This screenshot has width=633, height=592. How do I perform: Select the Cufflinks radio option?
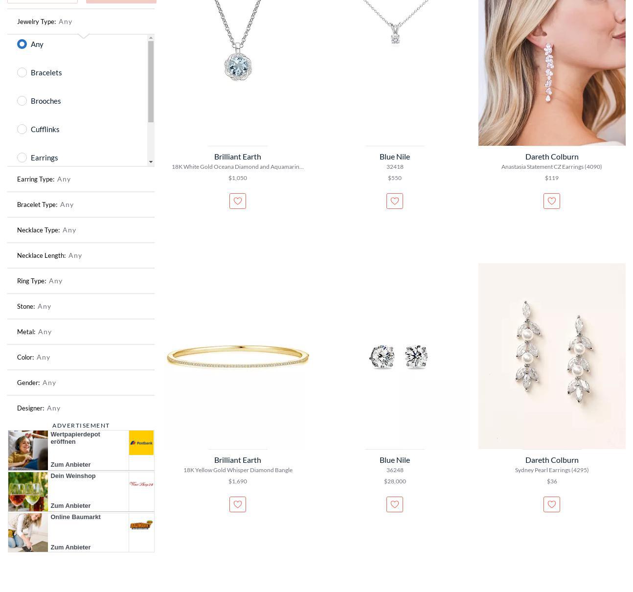point(22,129)
